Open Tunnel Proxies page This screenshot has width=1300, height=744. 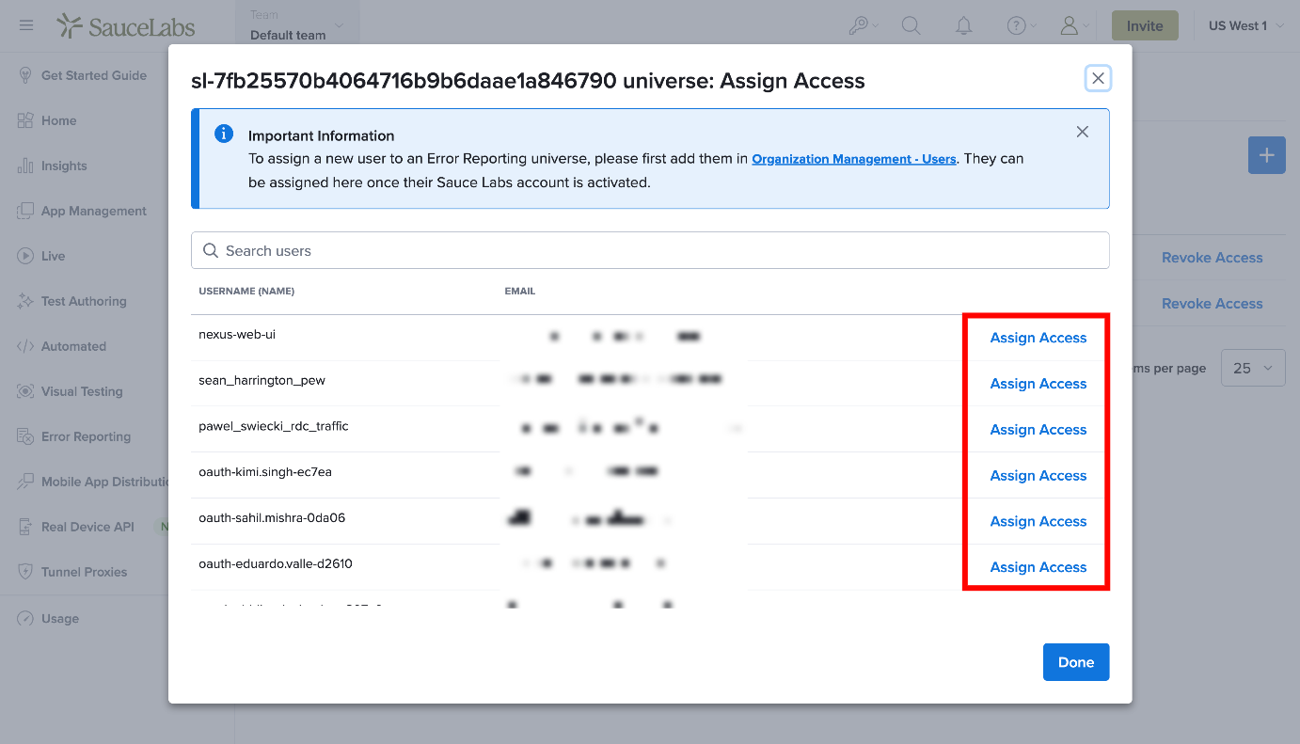tap(84, 572)
